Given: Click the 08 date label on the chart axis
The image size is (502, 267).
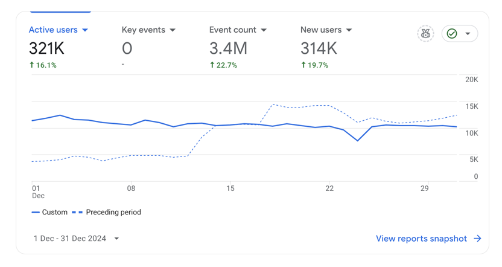Looking at the screenshot, I should (131, 188).
